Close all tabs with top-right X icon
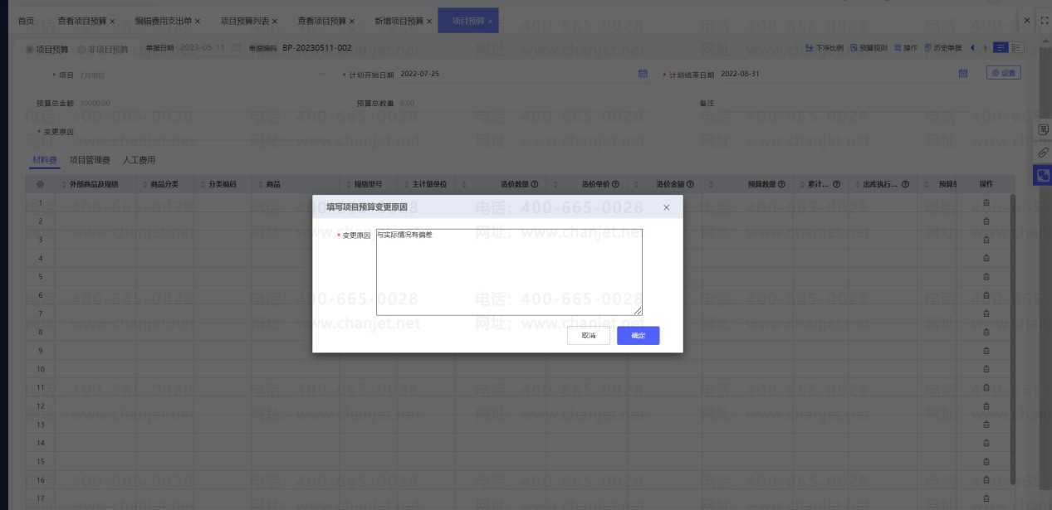Image resolution: width=1052 pixels, height=510 pixels. pyautogui.click(x=1027, y=20)
